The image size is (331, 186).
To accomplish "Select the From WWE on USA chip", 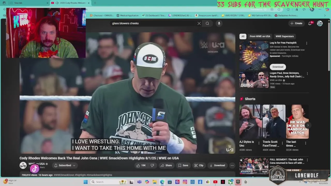I will [260, 36].
